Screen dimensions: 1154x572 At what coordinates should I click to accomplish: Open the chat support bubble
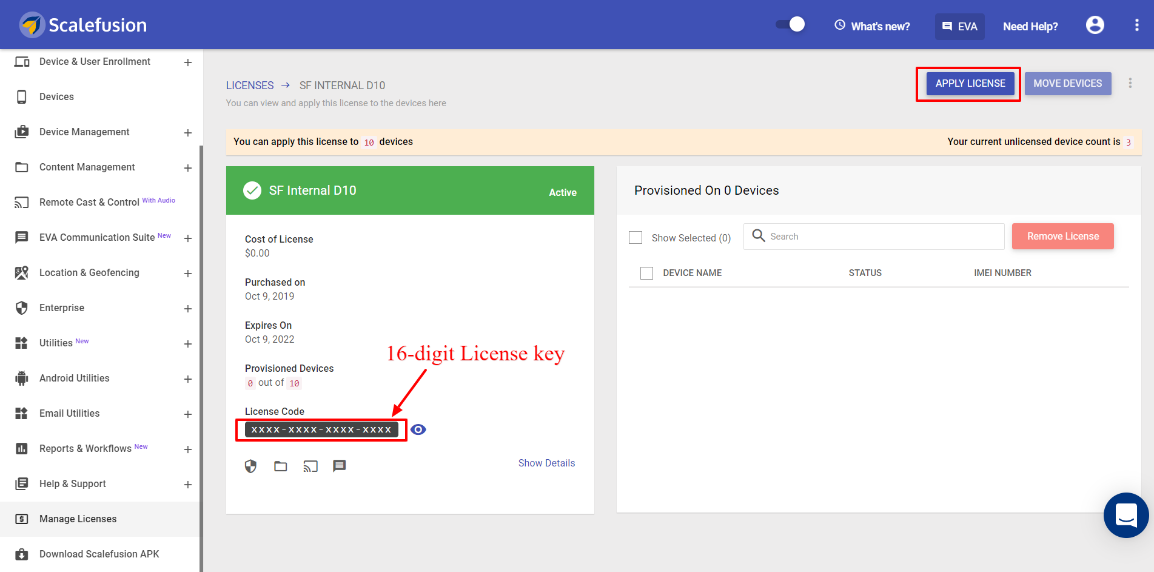coord(1126,515)
